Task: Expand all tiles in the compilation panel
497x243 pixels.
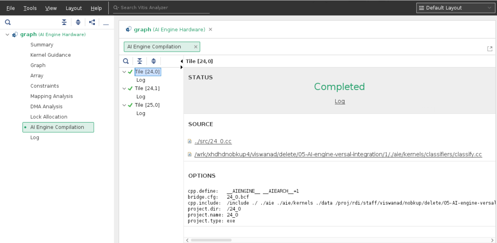Action: (x=154, y=61)
